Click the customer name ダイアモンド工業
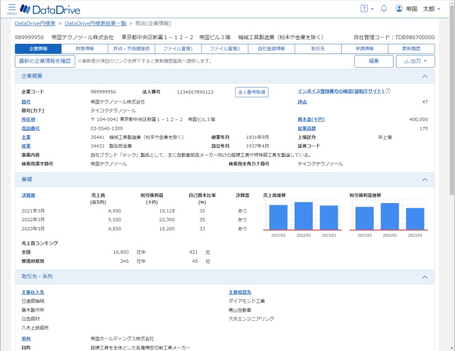This screenshot has width=455, height=351. [x=247, y=301]
